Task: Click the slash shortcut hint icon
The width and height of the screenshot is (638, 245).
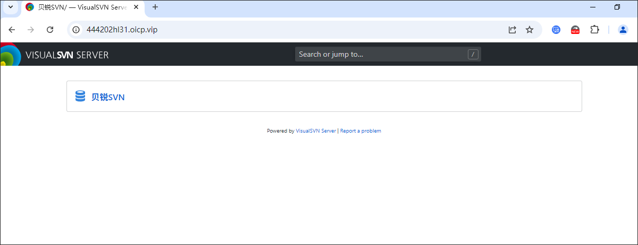Action: (473, 54)
